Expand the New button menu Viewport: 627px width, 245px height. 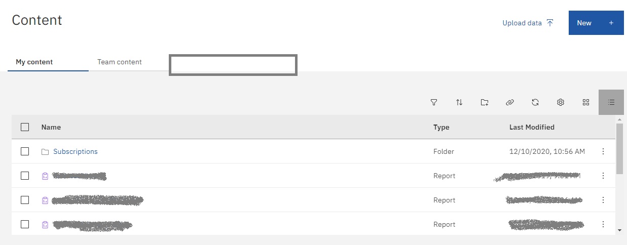(x=596, y=23)
